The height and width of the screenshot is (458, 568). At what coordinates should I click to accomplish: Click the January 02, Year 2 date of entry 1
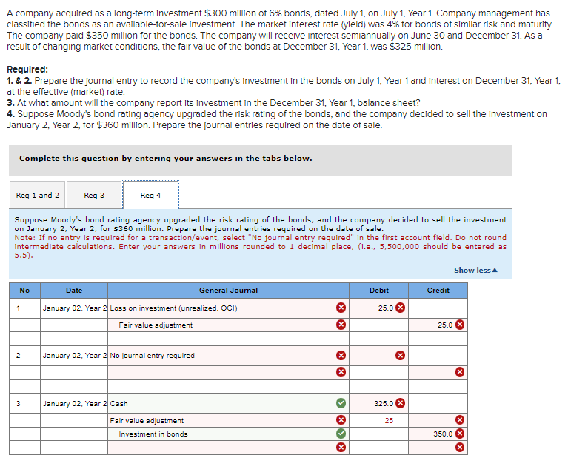[x=75, y=308]
